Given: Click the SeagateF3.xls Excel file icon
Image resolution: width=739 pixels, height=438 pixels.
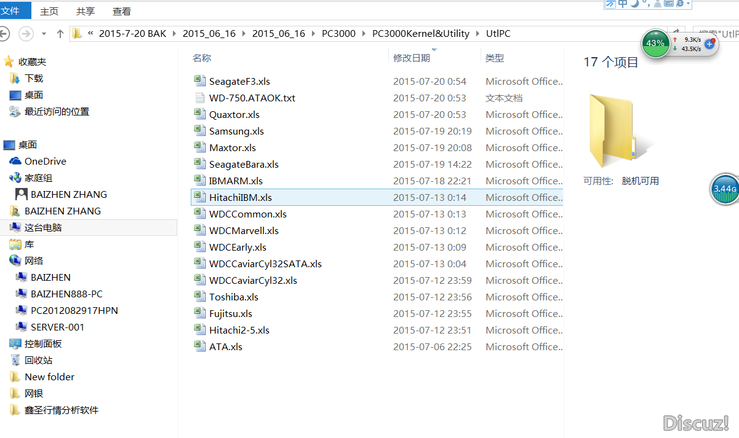Looking at the screenshot, I should point(199,80).
